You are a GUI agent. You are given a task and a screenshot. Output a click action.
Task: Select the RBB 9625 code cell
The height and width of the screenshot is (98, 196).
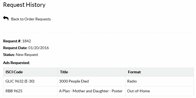pyautogui.click(x=30, y=91)
